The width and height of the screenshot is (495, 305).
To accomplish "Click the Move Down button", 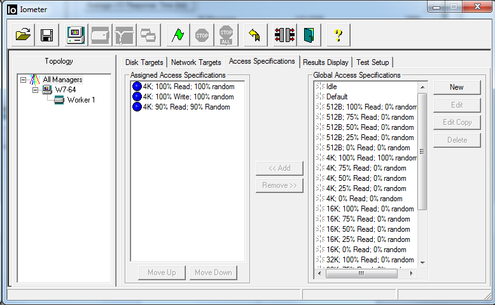I will [213, 273].
